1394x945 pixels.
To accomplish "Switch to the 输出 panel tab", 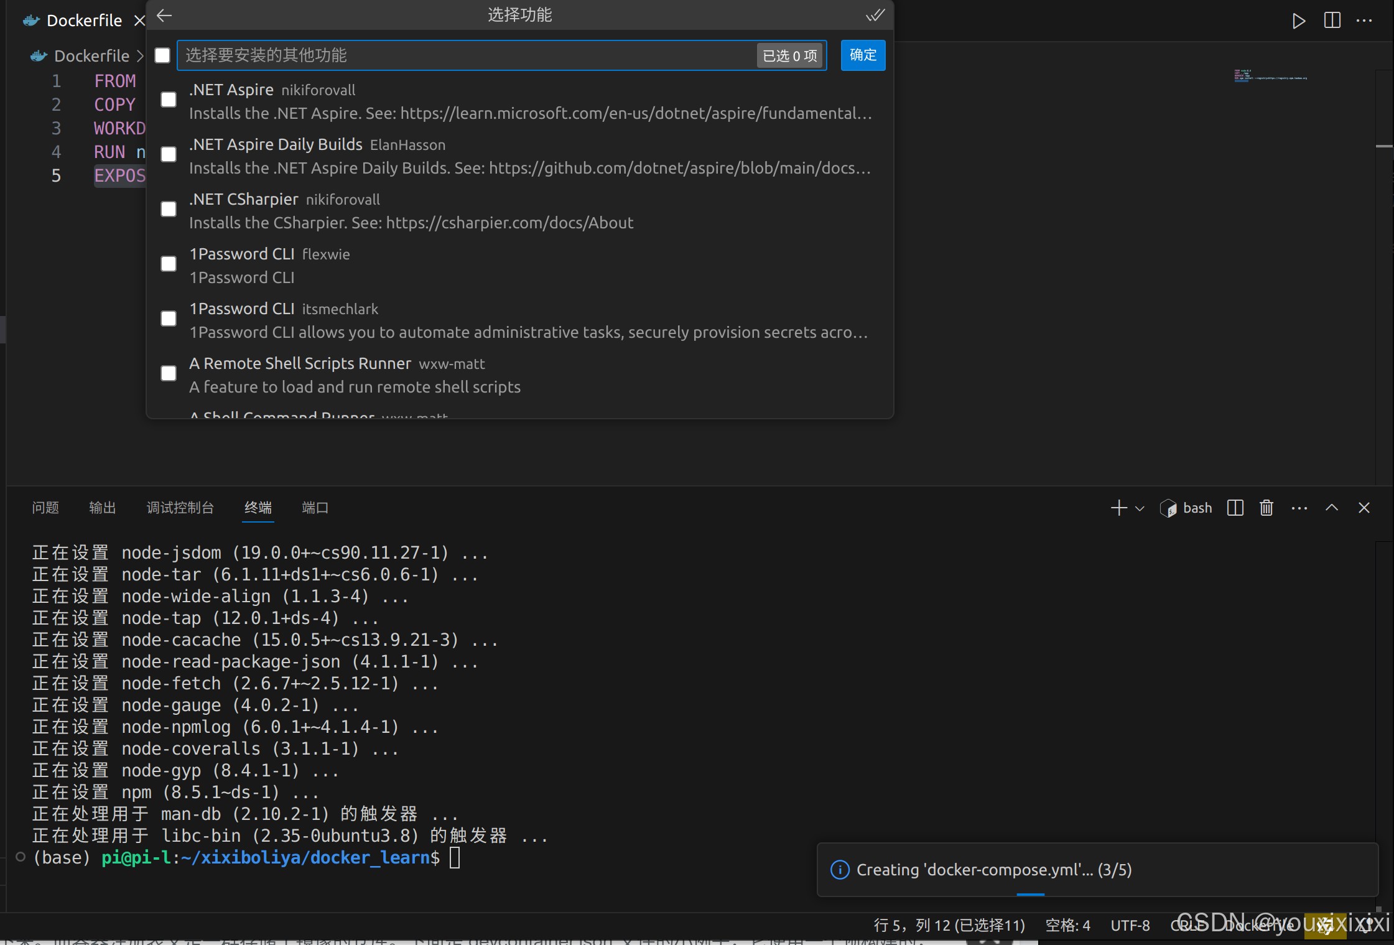I will point(103,508).
